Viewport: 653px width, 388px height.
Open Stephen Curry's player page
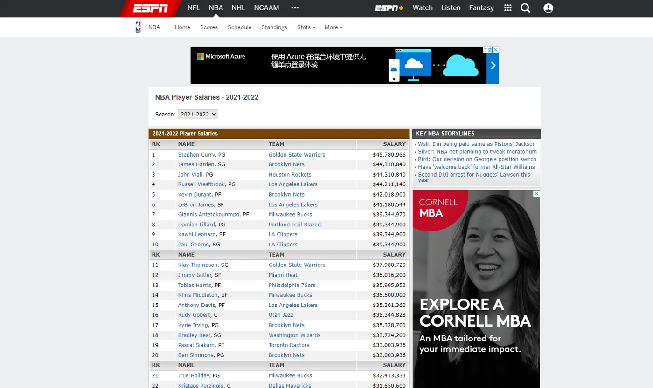pyautogui.click(x=196, y=155)
